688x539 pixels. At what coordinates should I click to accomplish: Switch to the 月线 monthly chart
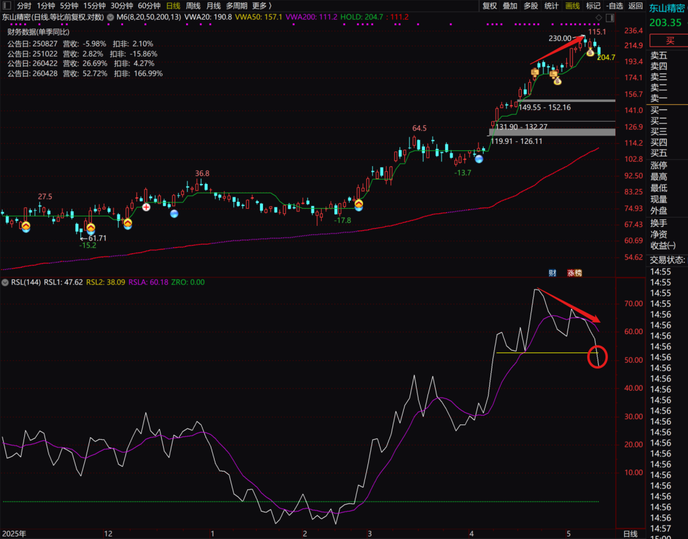(x=213, y=6)
